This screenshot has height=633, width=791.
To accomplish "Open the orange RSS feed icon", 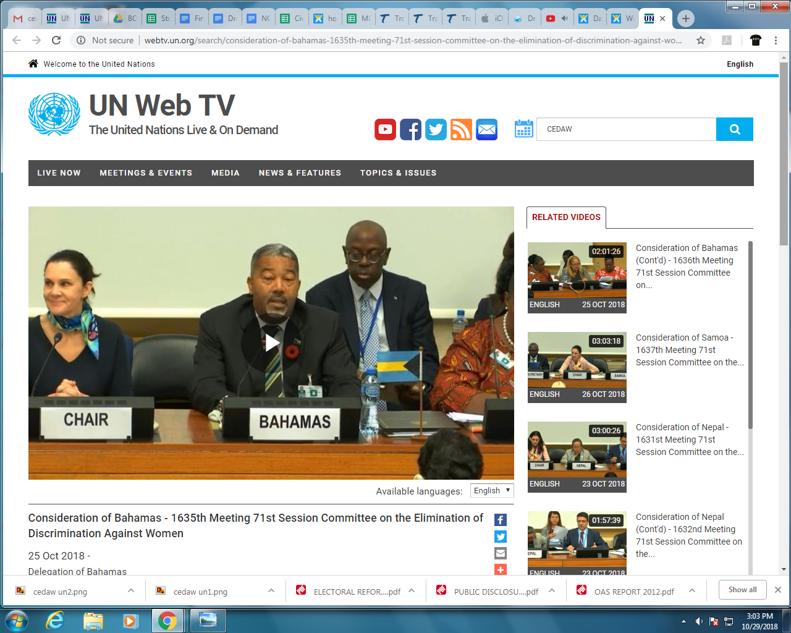I will pos(461,129).
